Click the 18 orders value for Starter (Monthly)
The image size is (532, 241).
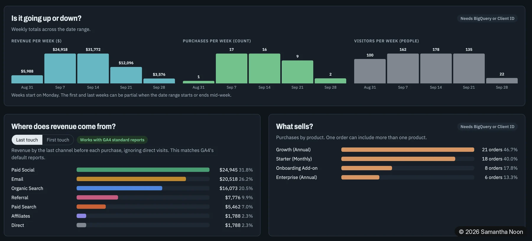[492, 159]
